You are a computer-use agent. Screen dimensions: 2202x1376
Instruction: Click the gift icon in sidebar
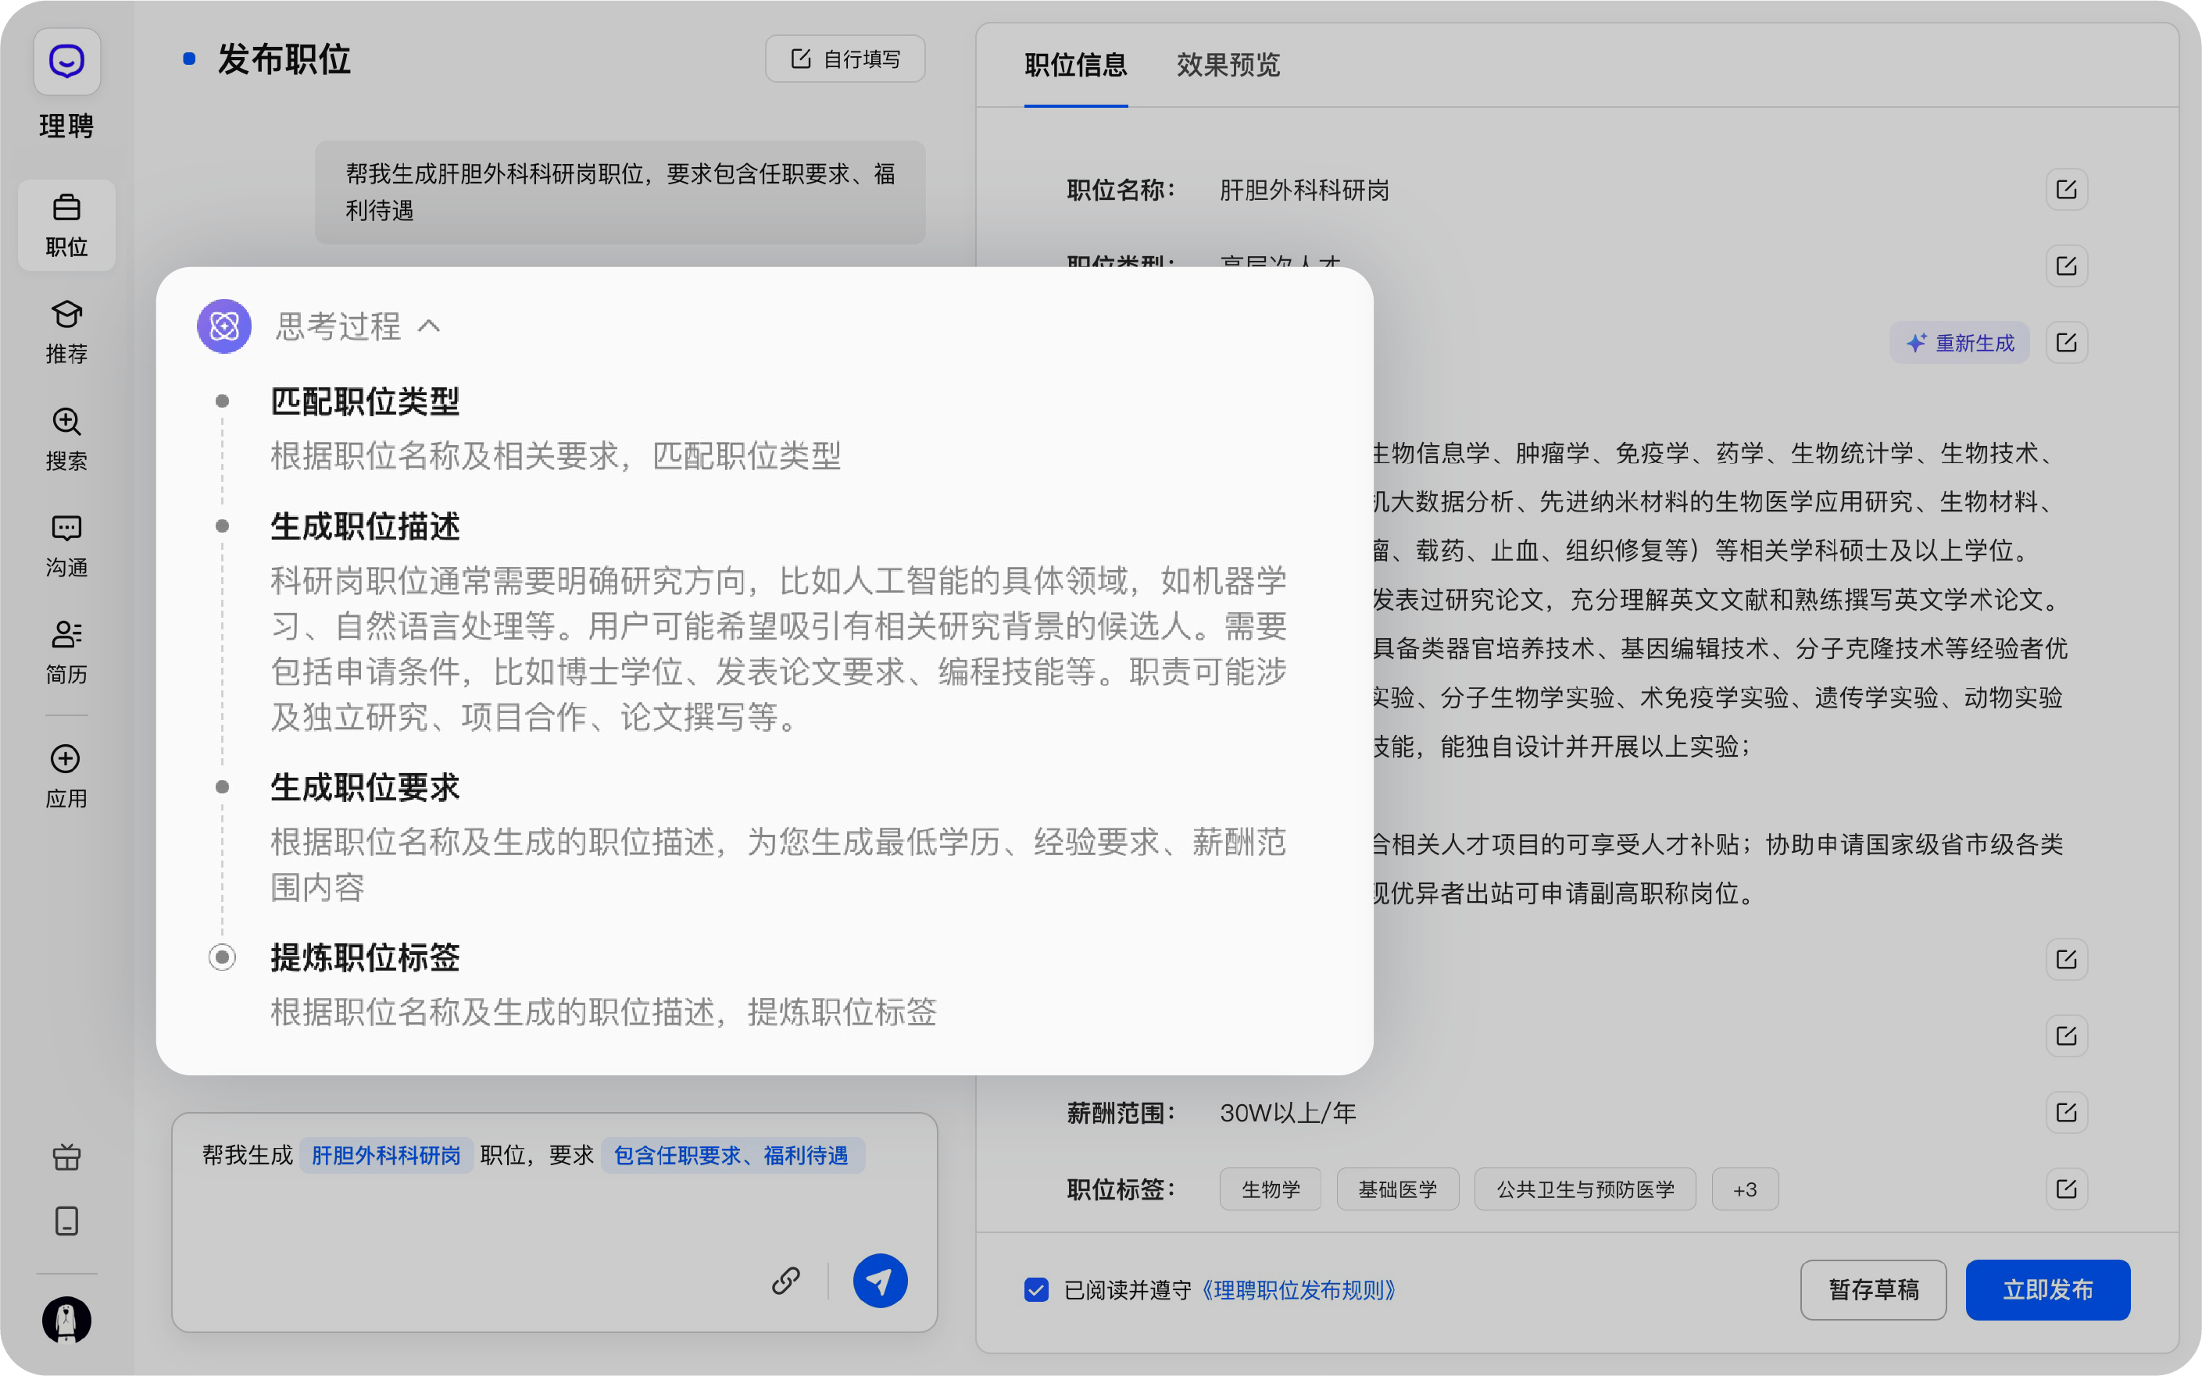66,1157
